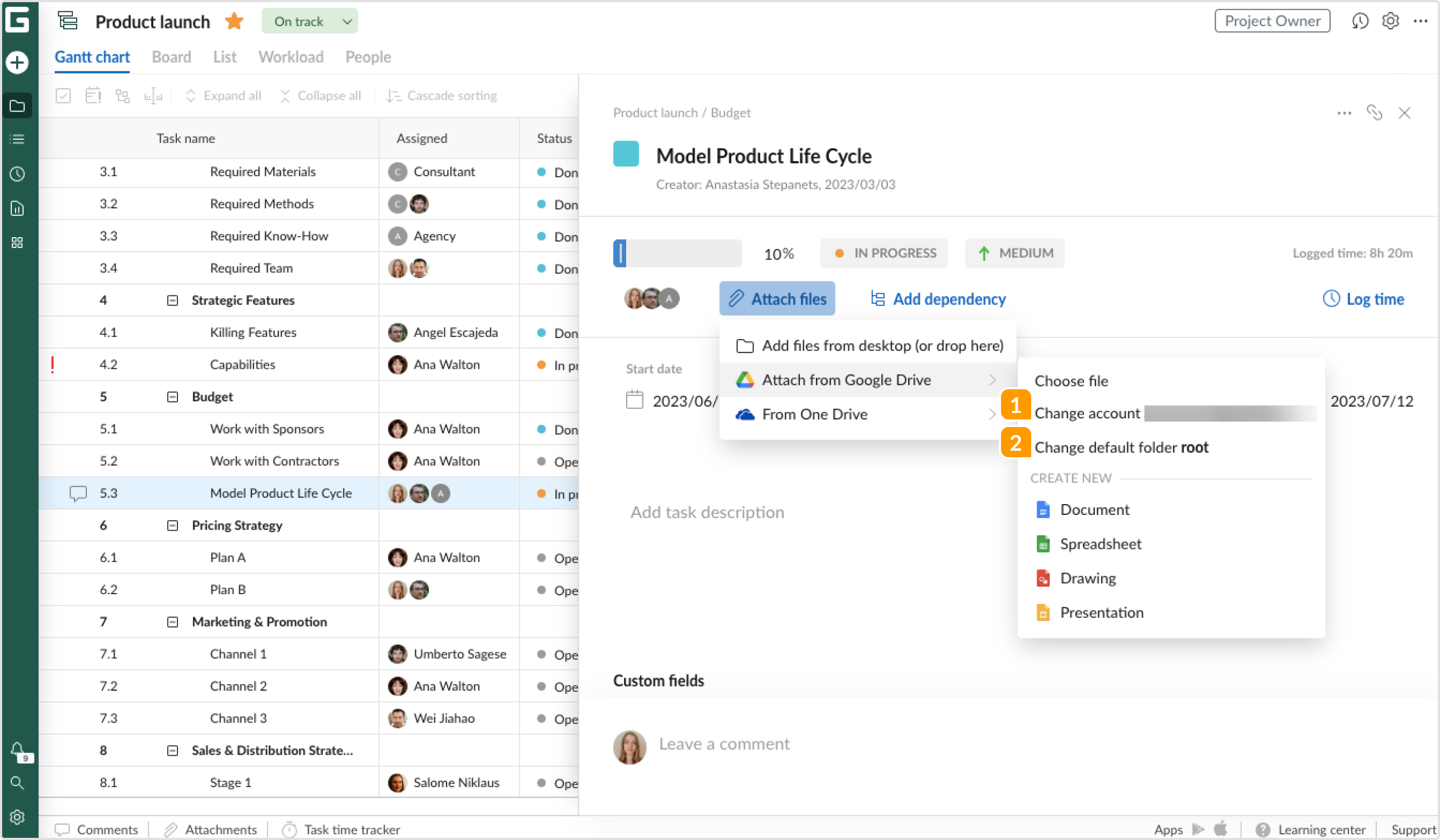Toggle the select-tasks checkbox in toolbar

pos(64,95)
